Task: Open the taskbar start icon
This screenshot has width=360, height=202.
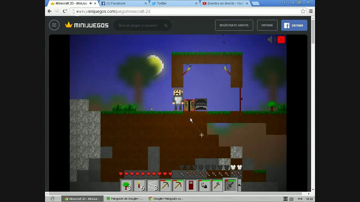Action: click(52, 199)
